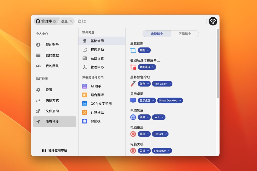Image resolution: width=257 pixels, height=171 pixels.
Task: Open the AI 助手 plugin icon
Action: pyautogui.click(x=85, y=86)
